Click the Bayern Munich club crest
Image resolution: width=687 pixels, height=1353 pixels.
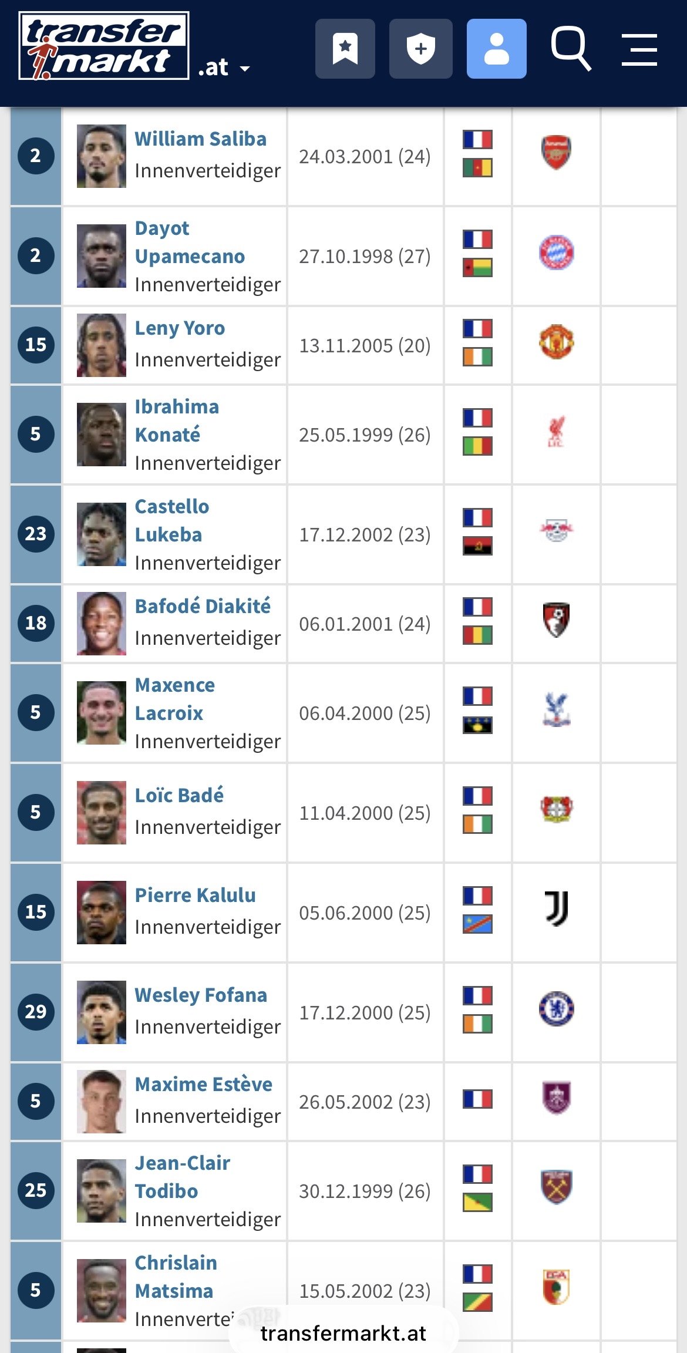point(556,253)
